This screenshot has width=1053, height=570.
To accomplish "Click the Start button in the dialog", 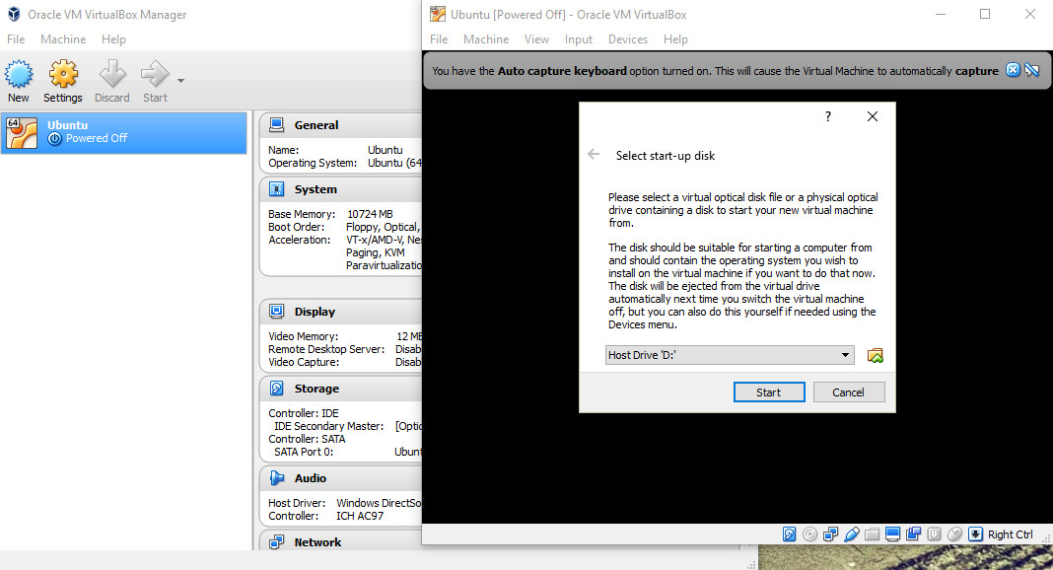I will point(769,392).
